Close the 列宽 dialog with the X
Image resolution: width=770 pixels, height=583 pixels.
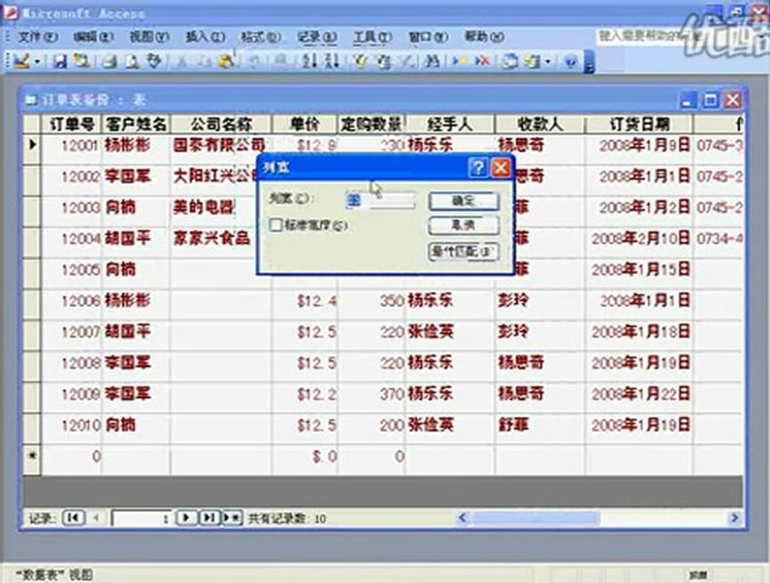click(x=501, y=168)
